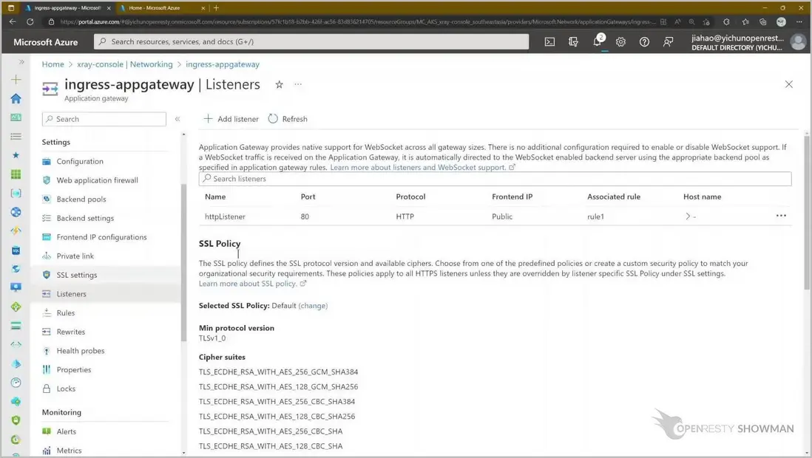Select Listeners in the settings menu
This screenshot has height=458, width=812.
click(72, 294)
